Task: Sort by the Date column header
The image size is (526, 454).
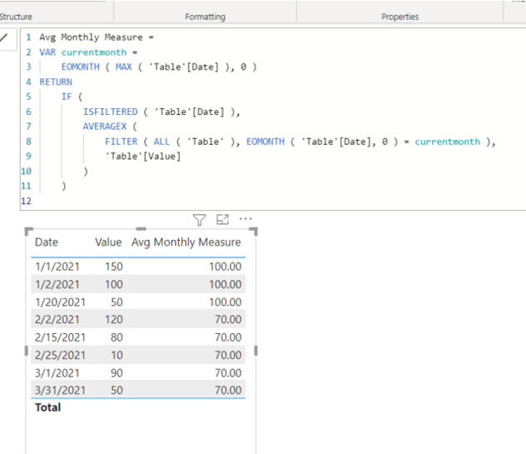Action: 47,242
